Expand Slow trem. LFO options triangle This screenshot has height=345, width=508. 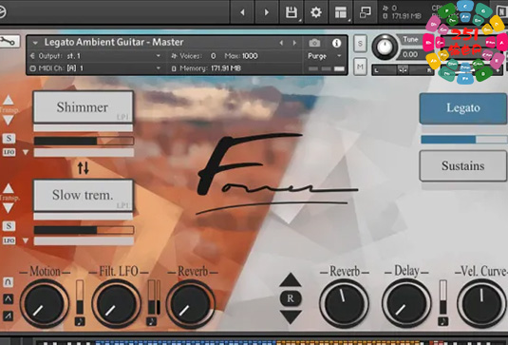(26, 240)
